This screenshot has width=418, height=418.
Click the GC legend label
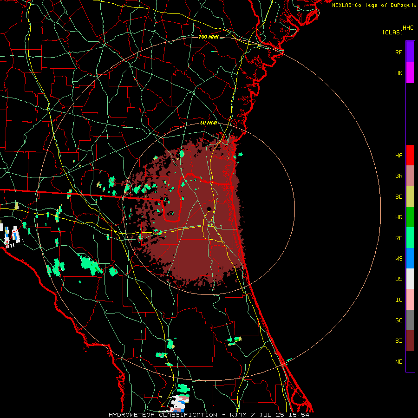pyautogui.click(x=398, y=320)
